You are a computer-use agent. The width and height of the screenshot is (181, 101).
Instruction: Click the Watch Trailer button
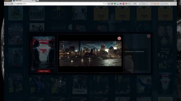[x=44, y=71]
